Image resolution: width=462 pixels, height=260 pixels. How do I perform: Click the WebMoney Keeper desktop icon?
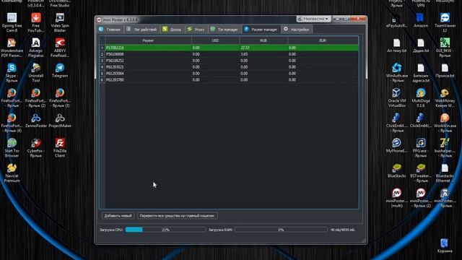445,98
